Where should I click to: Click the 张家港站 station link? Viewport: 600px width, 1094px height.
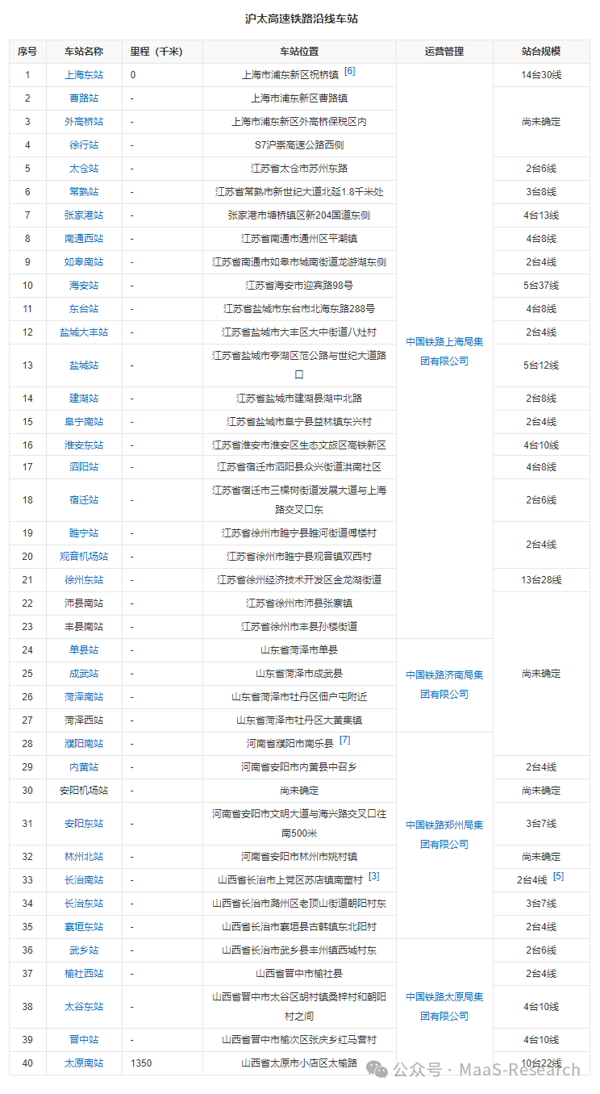(x=84, y=215)
